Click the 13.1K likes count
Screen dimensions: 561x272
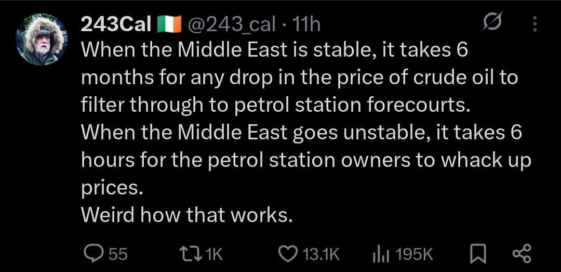click(x=320, y=254)
